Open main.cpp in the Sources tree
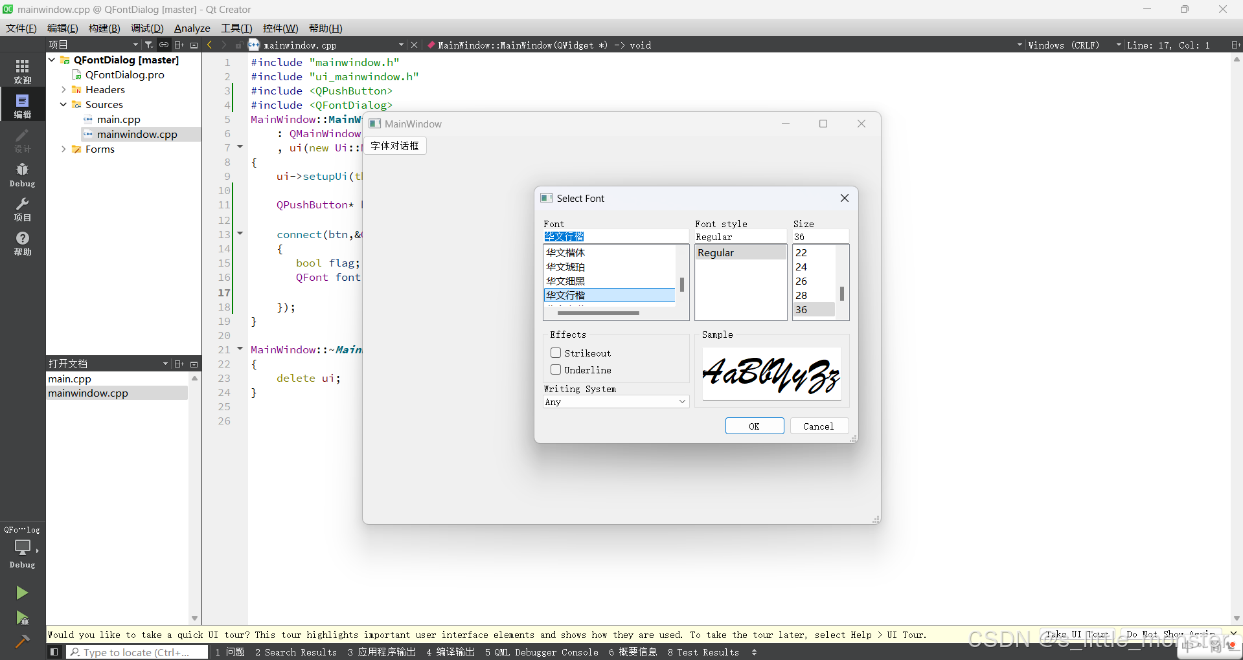The image size is (1243, 660). (x=119, y=119)
